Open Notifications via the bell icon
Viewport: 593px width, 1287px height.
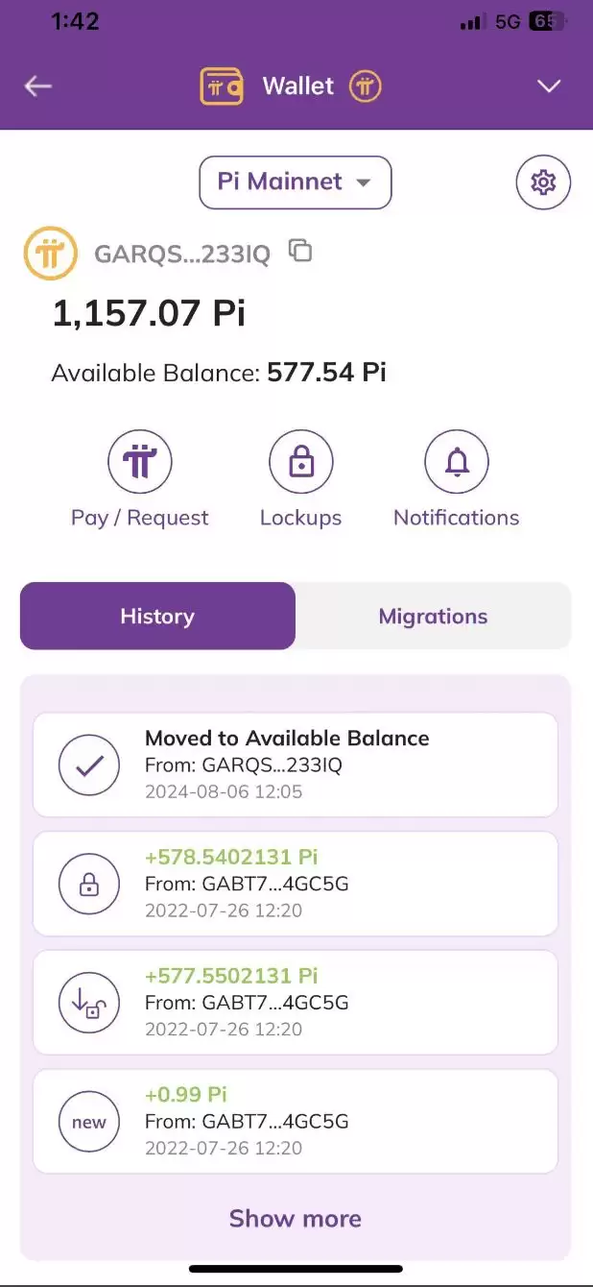pyautogui.click(x=457, y=461)
